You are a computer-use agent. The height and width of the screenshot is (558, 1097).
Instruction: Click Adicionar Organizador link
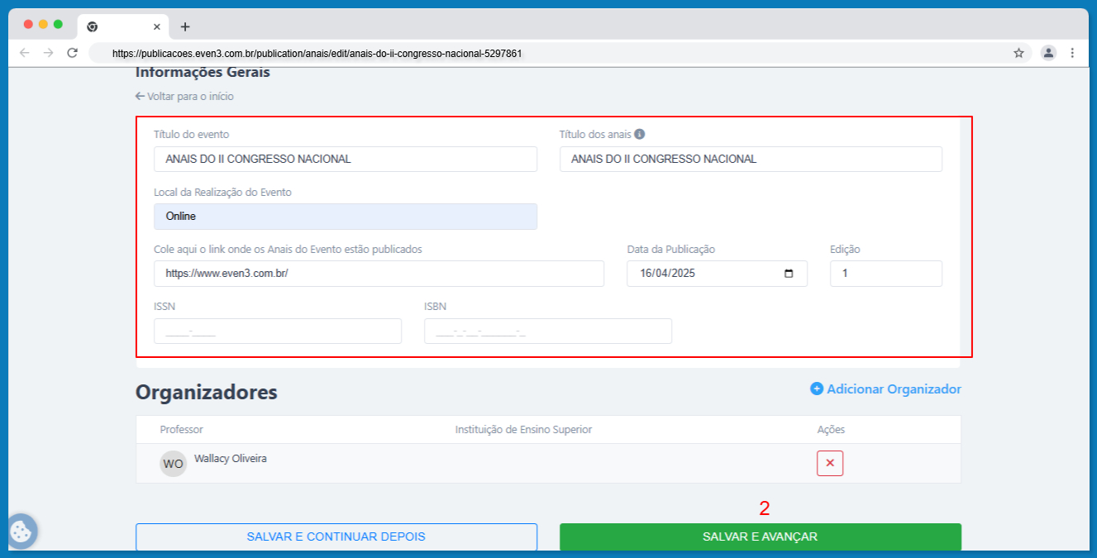tap(885, 389)
